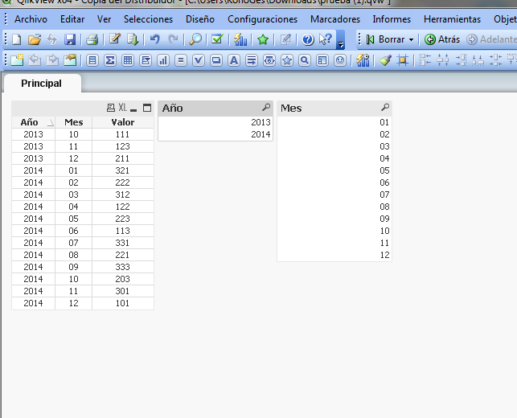Open Sheet Properties in the design toolbar
Screen dimensions: 517x418
pyautogui.click(x=70, y=60)
